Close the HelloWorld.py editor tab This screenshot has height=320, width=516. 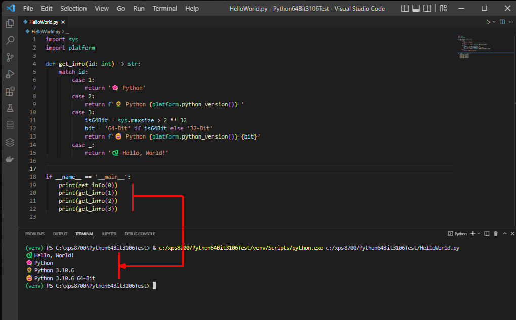point(63,22)
